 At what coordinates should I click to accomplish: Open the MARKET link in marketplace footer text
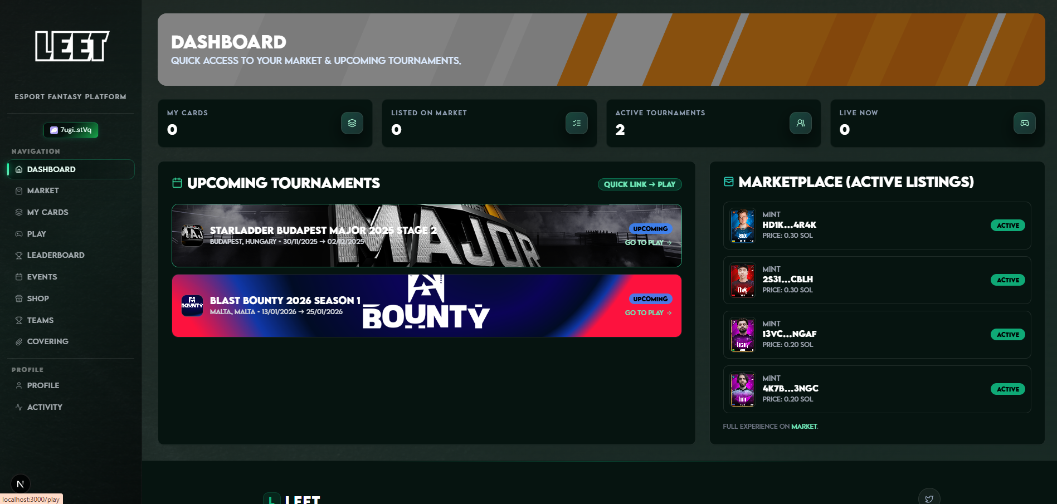coord(804,426)
